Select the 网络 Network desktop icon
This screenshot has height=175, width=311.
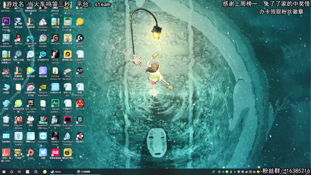pos(6,103)
